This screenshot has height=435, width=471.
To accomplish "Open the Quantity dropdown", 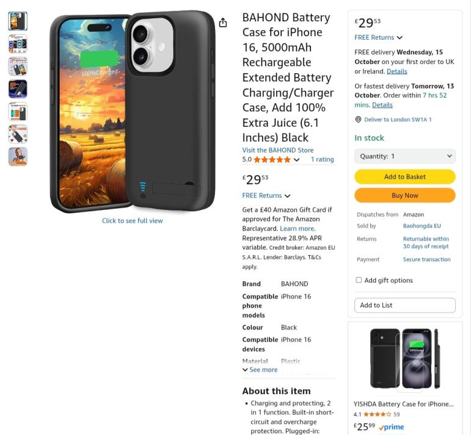I will (405, 156).
